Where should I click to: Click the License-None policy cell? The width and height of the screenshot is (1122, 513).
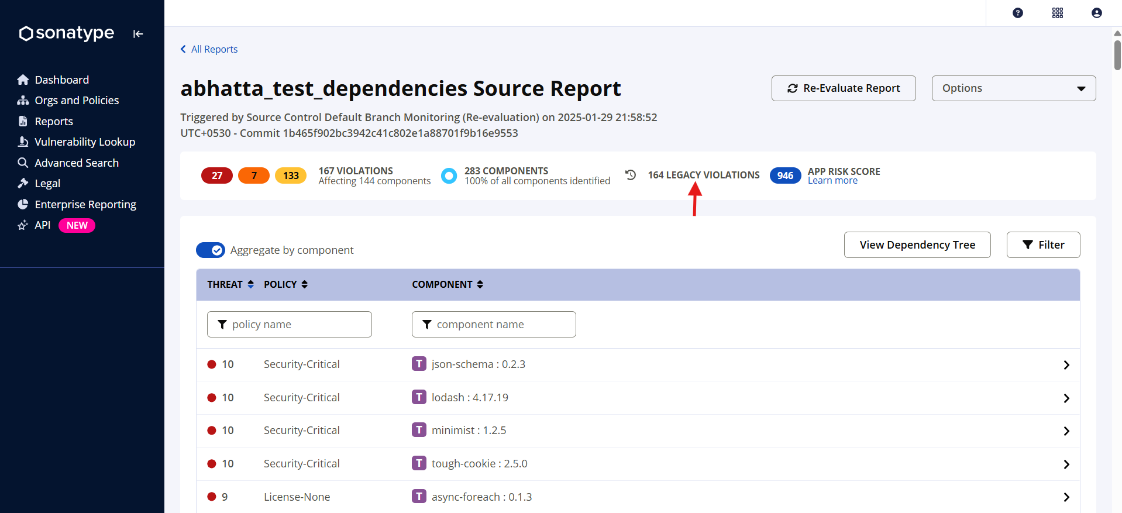tap(297, 497)
